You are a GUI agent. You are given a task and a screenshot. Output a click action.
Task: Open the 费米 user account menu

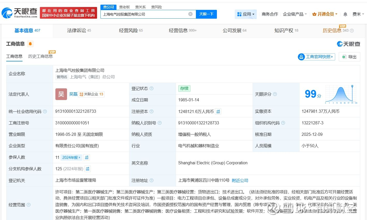[358, 14]
